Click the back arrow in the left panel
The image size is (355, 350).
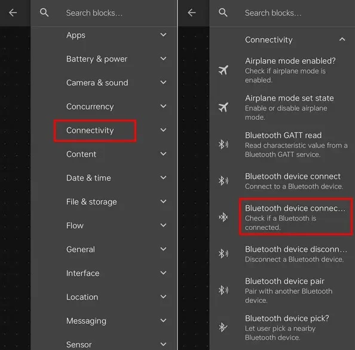click(13, 13)
